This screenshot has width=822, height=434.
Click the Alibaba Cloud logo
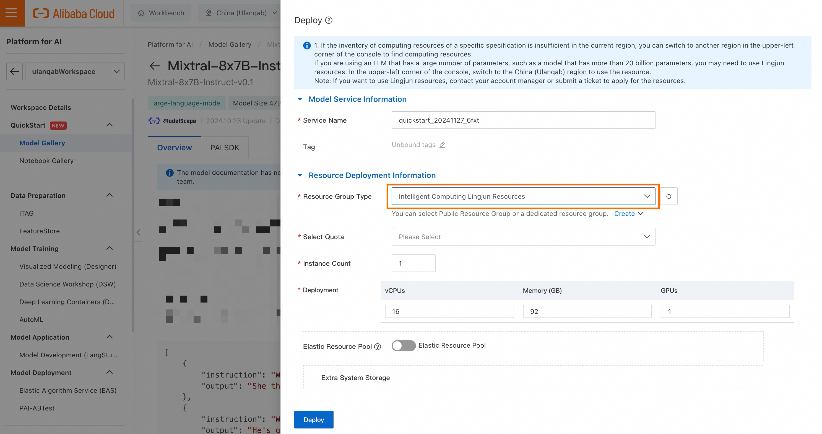point(74,13)
